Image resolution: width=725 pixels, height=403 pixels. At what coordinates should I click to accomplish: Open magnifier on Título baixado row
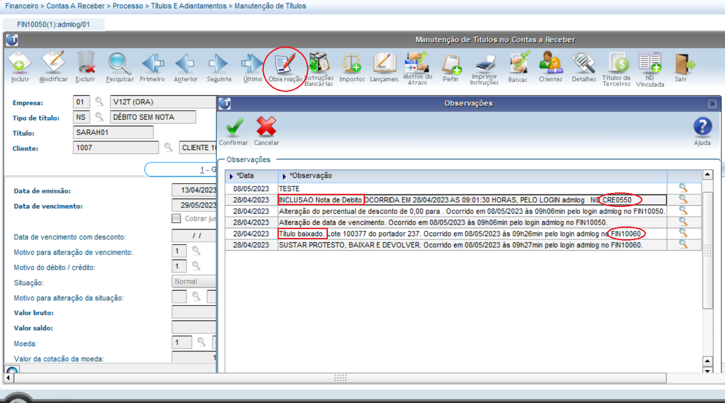pos(683,233)
